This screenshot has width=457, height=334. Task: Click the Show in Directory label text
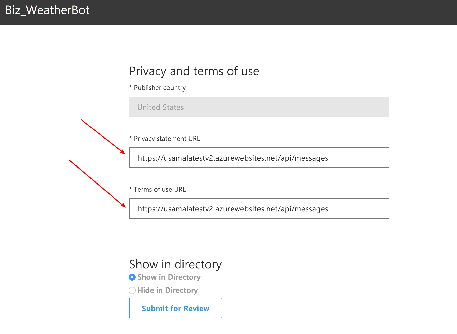point(169,277)
